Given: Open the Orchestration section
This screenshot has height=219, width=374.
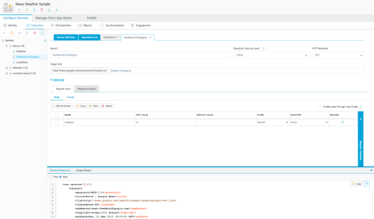Looking at the screenshot, I should tap(61, 25).
